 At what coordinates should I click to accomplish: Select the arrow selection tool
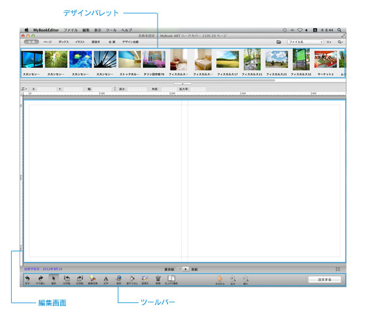pos(54,278)
